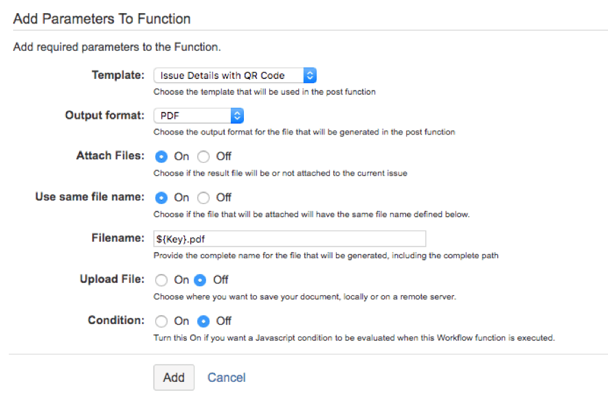Select Off for Upload File
This screenshot has width=608, height=412.
click(x=199, y=280)
